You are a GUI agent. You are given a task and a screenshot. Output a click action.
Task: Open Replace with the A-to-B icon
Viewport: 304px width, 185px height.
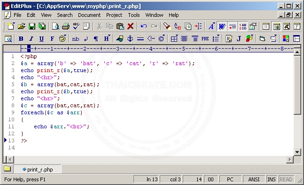click(x=178, y=26)
